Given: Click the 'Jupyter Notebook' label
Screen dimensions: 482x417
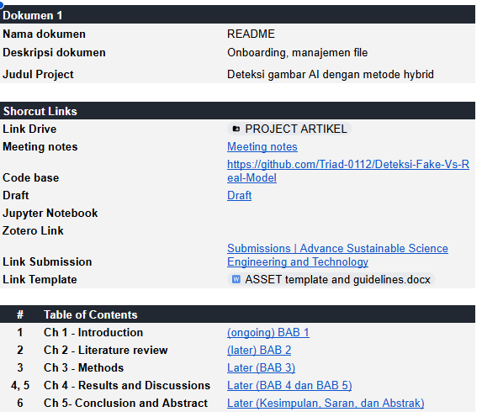Looking at the screenshot, I should click(50, 213).
